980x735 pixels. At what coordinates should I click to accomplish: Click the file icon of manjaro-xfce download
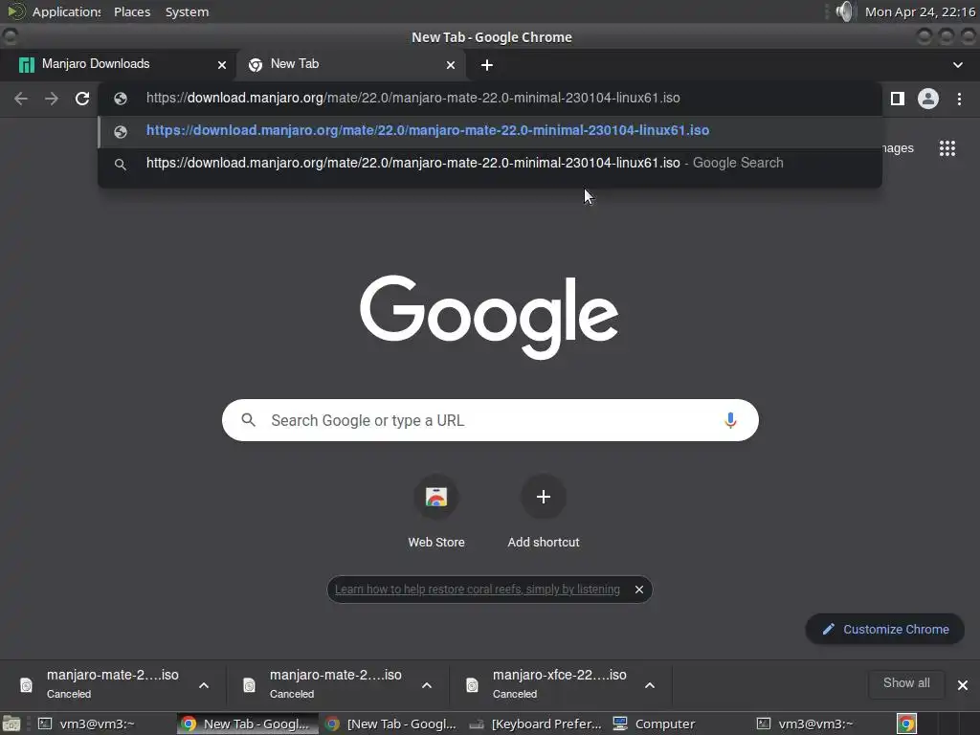tap(472, 685)
